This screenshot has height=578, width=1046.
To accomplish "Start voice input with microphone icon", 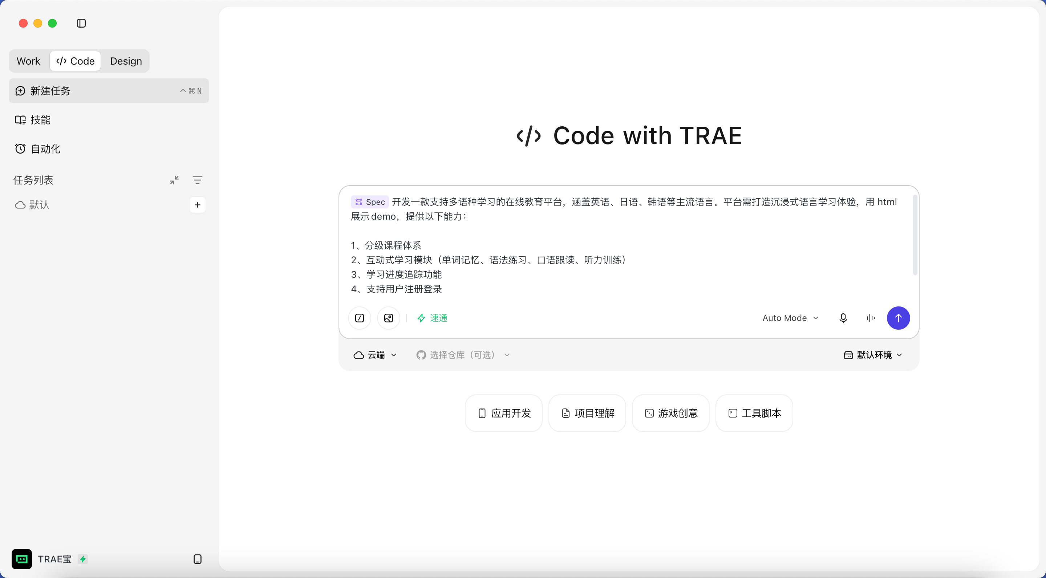I will pyautogui.click(x=843, y=318).
